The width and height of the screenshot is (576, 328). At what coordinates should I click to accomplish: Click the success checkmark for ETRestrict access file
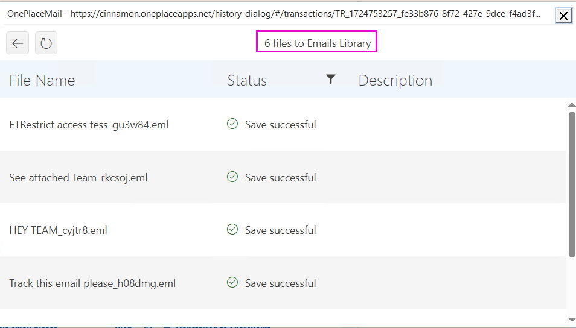[x=232, y=124]
